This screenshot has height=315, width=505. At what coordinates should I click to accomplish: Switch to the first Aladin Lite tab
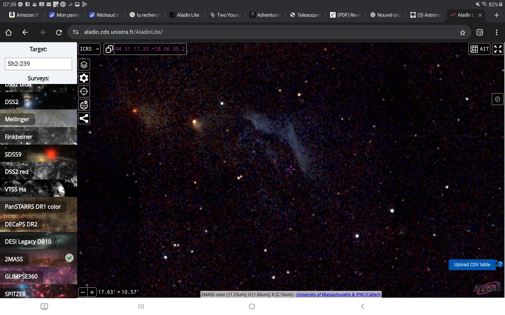[185, 15]
